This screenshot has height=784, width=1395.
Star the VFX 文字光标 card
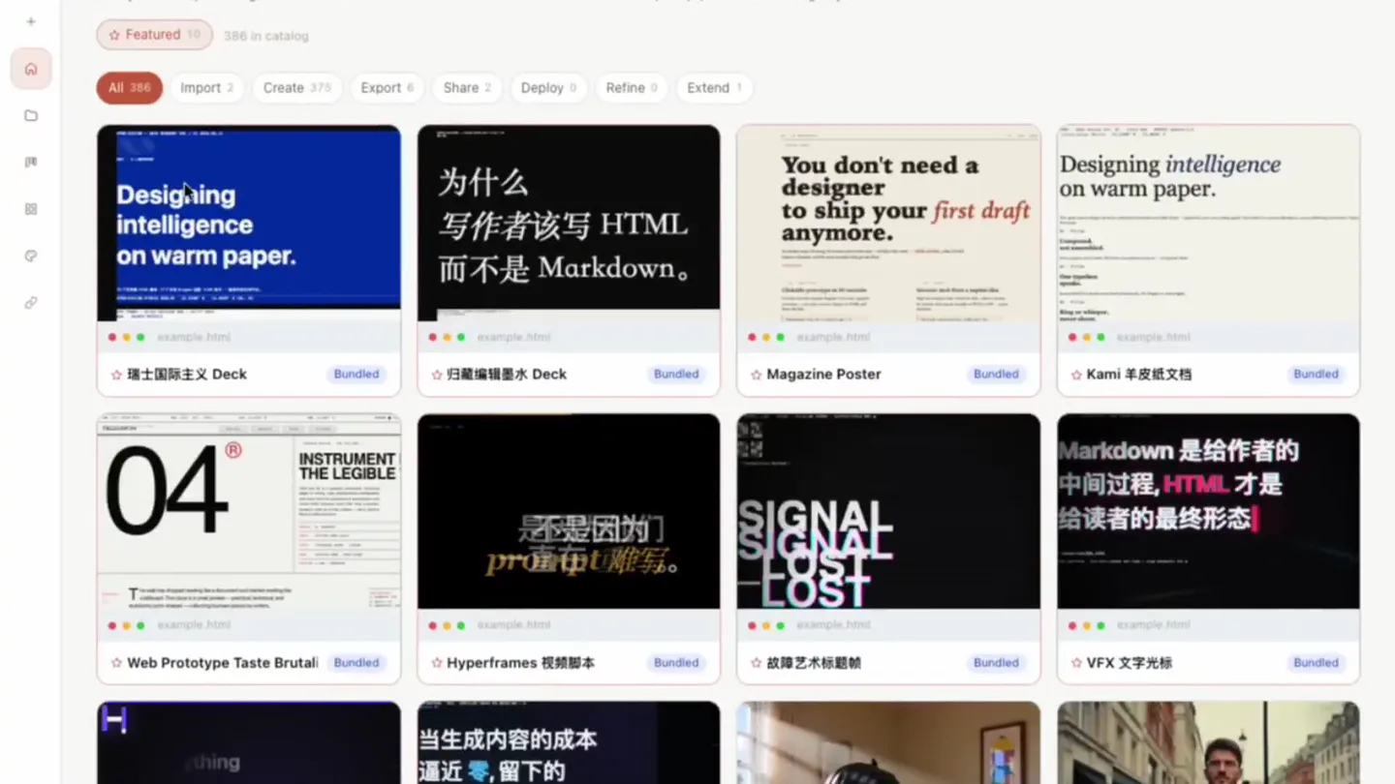pyautogui.click(x=1076, y=663)
